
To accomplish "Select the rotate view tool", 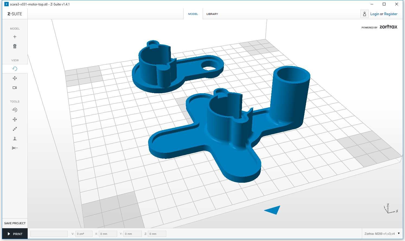I will tap(15, 69).
